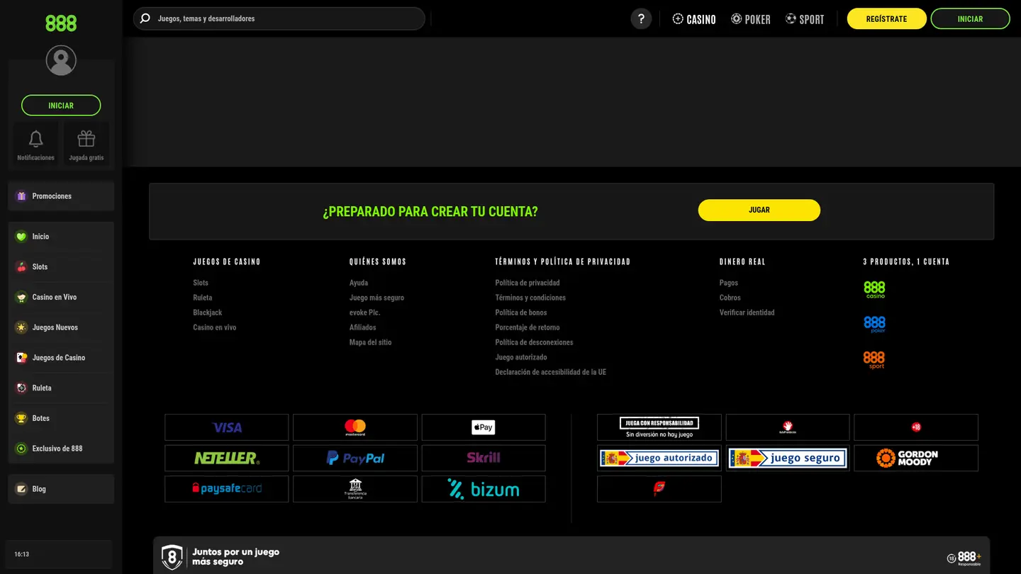Click the 888 Responsable logo in bottom banner
This screenshot has height=574, width=1021.
(964, 558)
